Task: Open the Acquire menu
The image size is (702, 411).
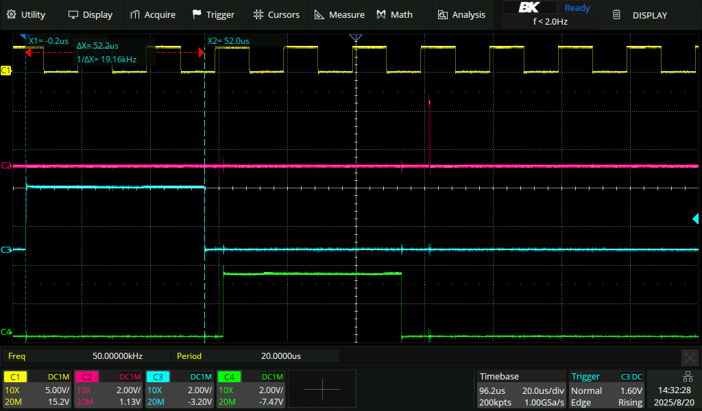Action: point(153,15)
